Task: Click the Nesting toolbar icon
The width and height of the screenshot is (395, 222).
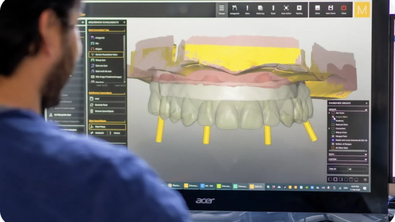Action: click(299, 9)
